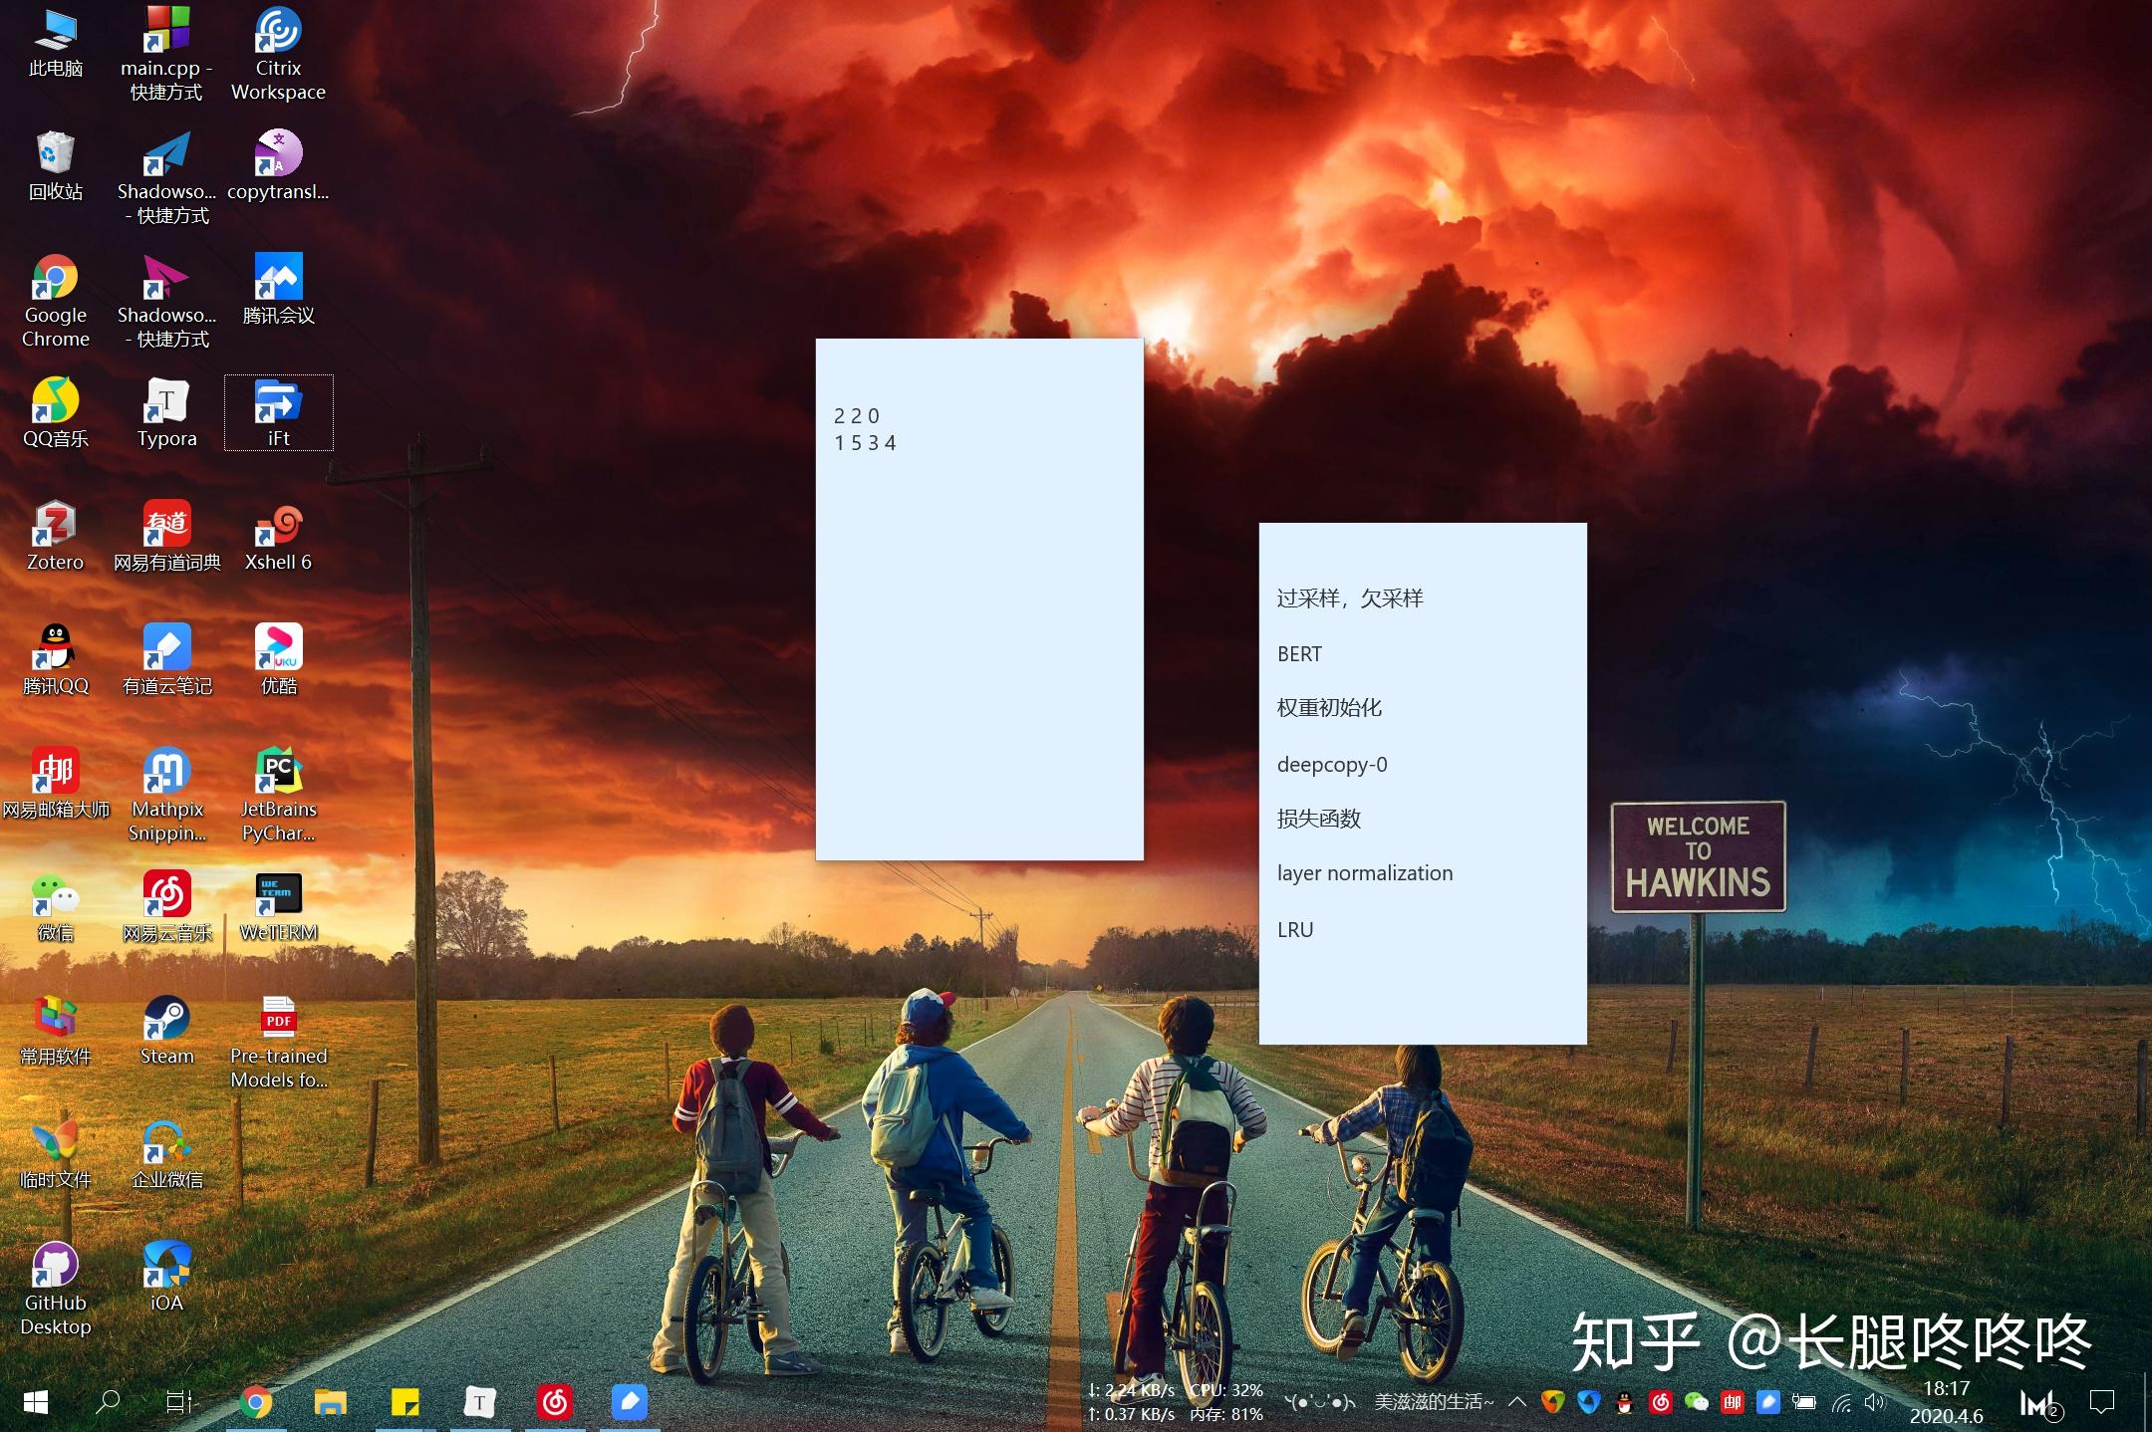This screenshot has height=1432, width=2152.
Task: Launch 优酷 desktop icon
Action: pyautogui.click(x=278, y=660)
